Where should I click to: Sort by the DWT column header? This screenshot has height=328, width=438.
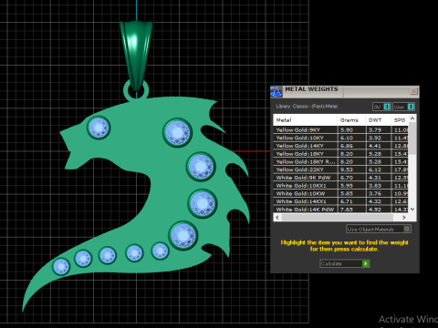[x=378, y=120]
